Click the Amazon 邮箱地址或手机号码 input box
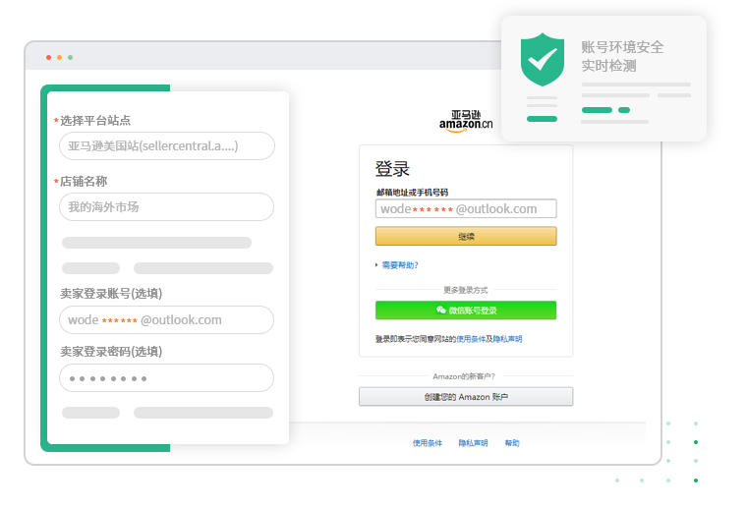This screenshot has width=747, height=509. [466, 208]
